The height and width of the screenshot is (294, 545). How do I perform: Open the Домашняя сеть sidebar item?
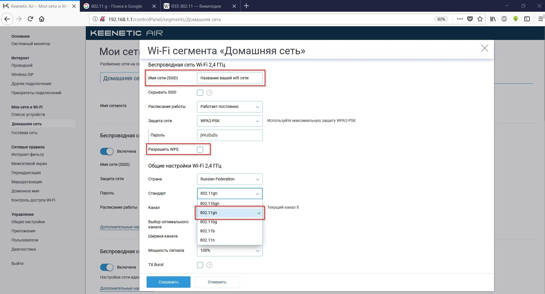point(26,124)
